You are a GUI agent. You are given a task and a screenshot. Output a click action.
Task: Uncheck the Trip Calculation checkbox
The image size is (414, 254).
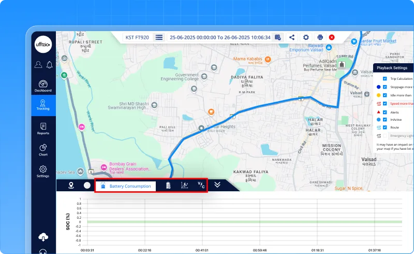[x=385, y=78]
